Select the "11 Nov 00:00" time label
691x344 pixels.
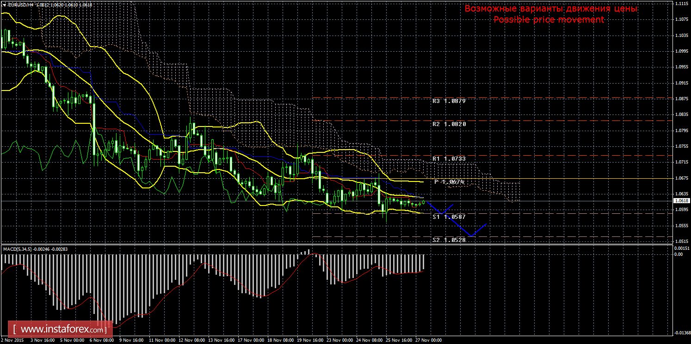(161, 340)
